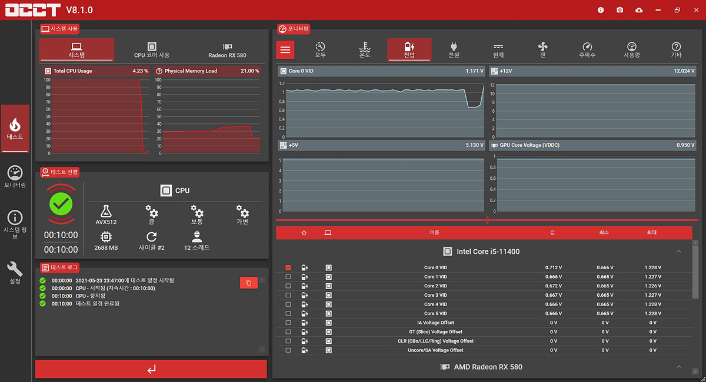Check the GT (Slice) Voltage Offset checkbox
706x382 pixels.
[x=288, y=331]
